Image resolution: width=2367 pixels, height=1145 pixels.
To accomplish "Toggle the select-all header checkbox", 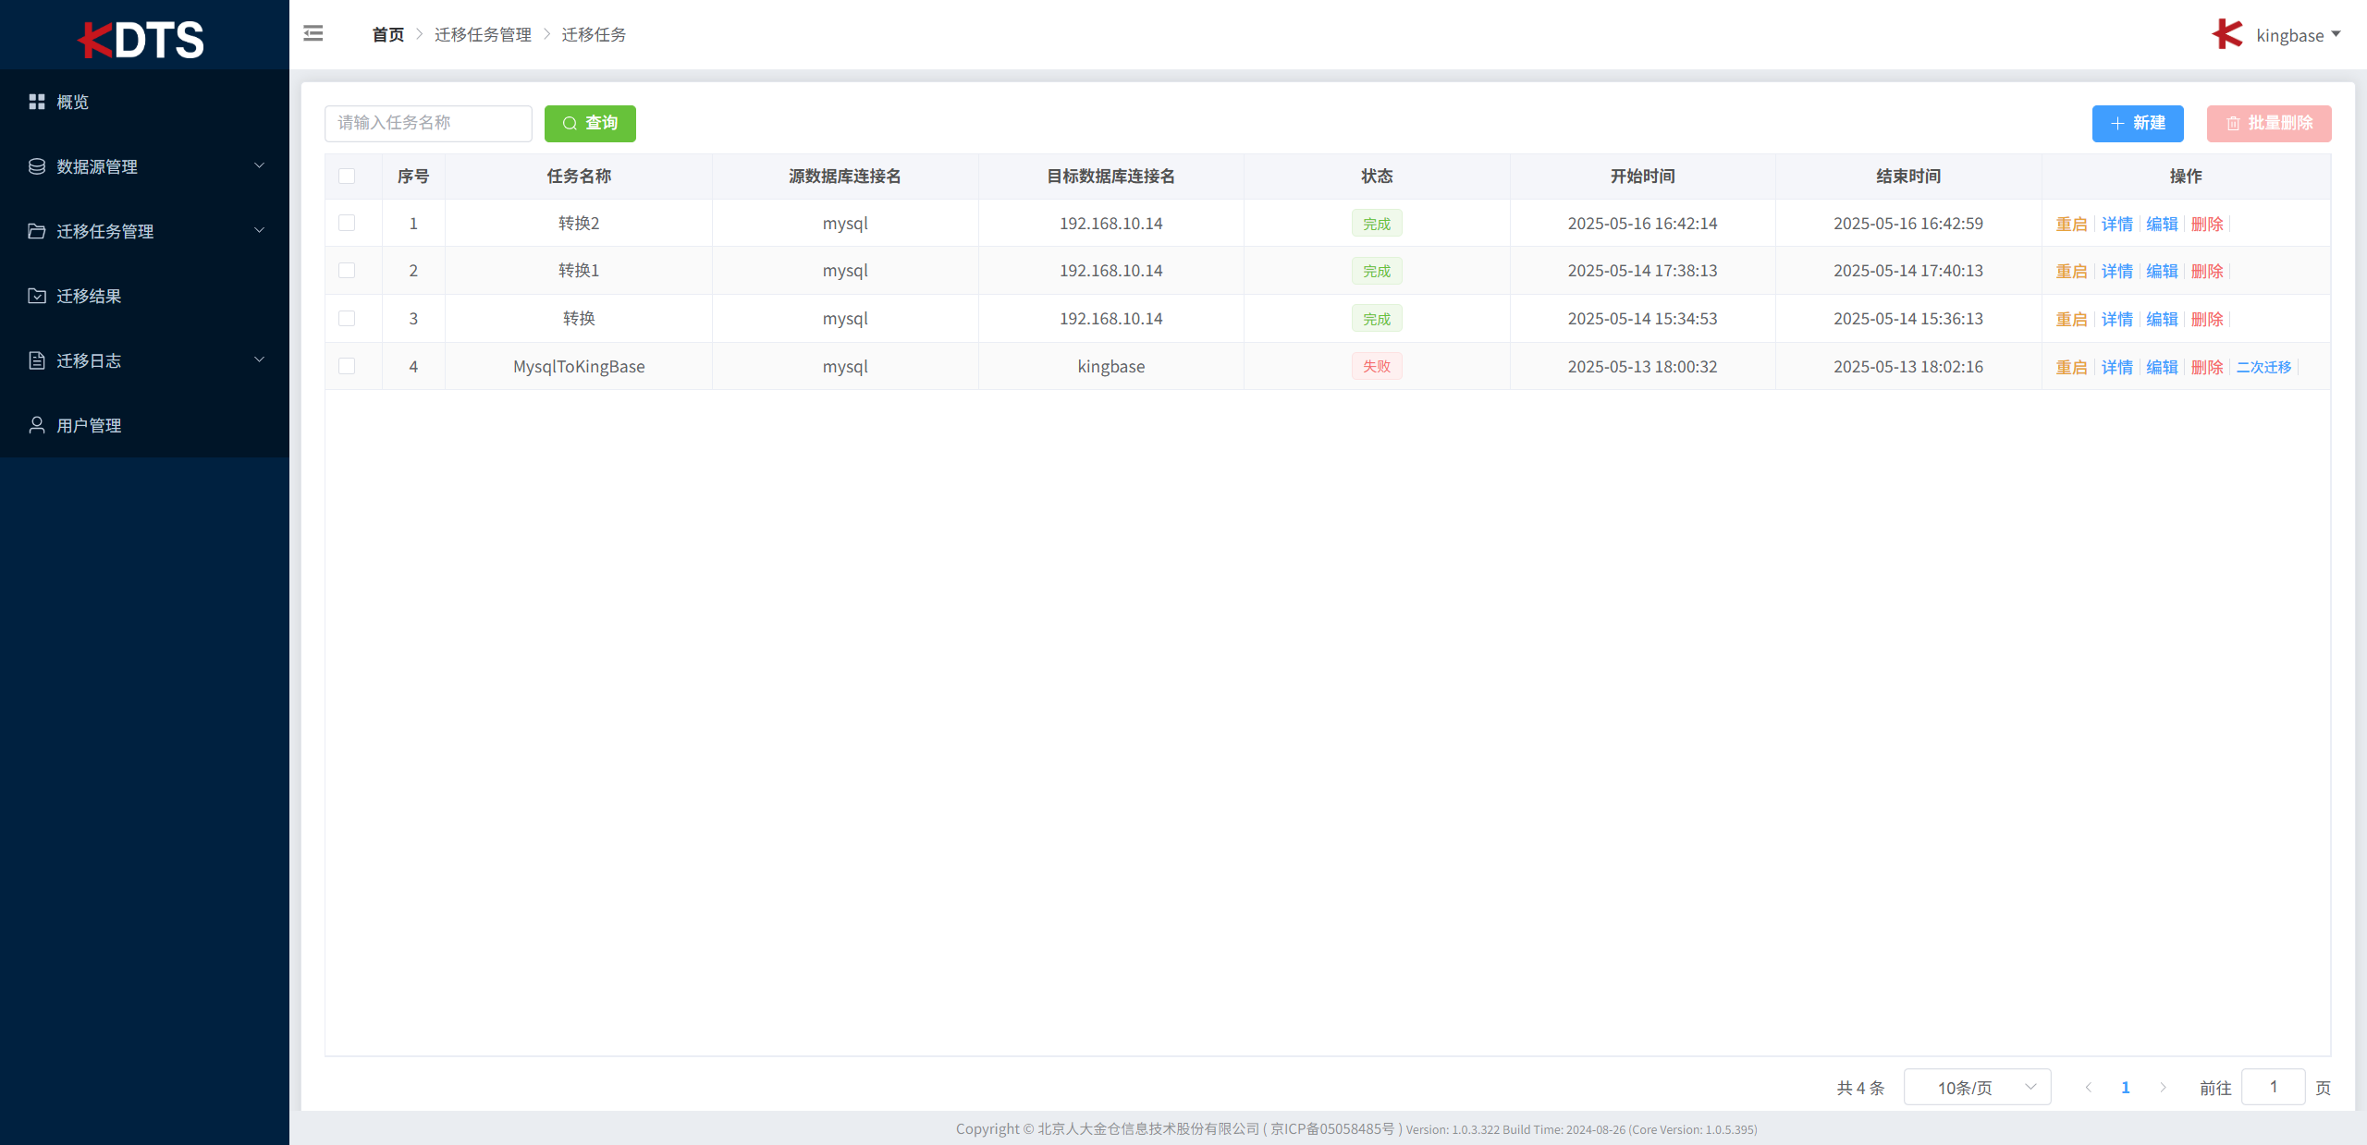I will (x=347, y=177).
